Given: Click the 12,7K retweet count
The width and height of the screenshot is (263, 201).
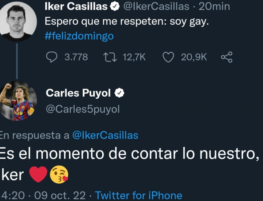Looking at the screenshot, I should tap(134, 57).
